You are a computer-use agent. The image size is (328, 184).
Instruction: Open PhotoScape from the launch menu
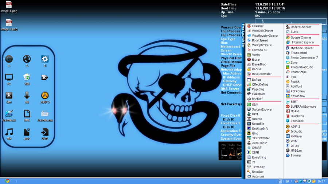point(298,72)
